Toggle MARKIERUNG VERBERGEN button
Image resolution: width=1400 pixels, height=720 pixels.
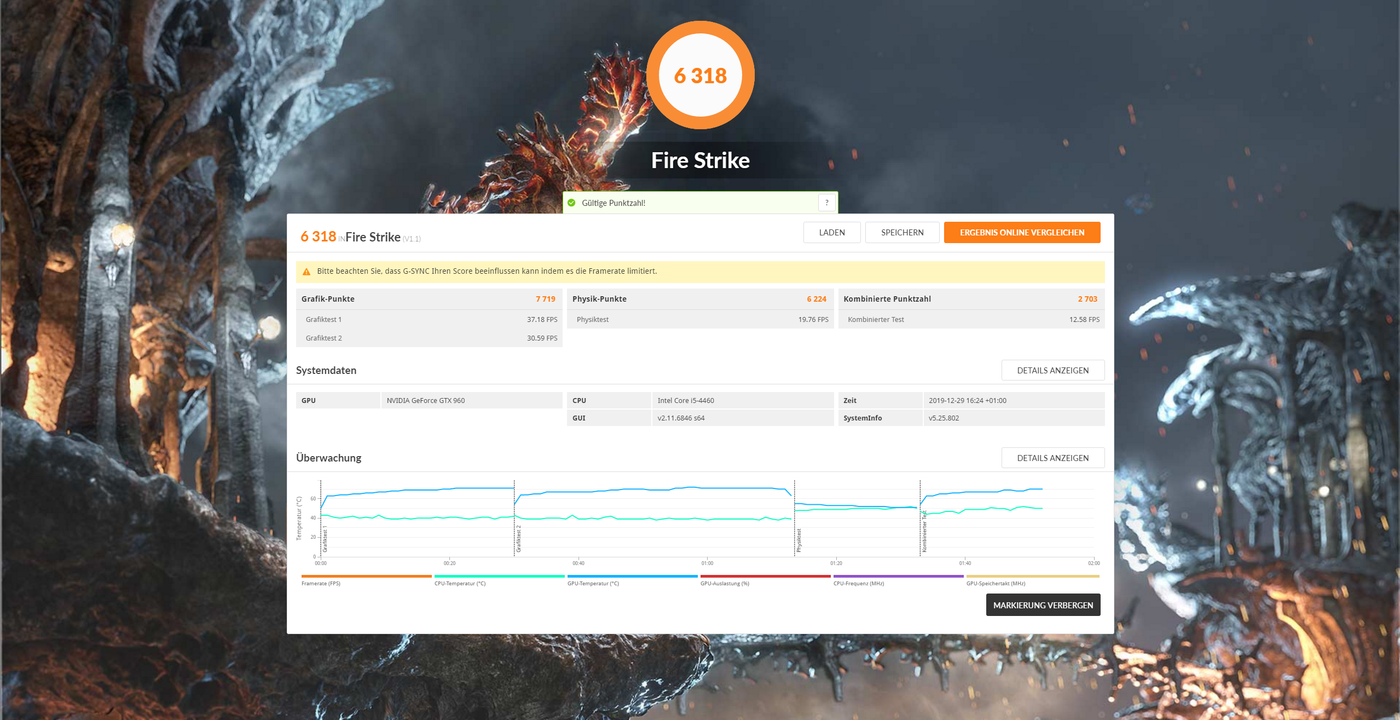(1043, 605)
